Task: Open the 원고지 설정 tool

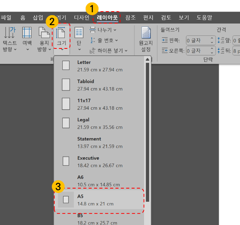Action: (146, 39)
